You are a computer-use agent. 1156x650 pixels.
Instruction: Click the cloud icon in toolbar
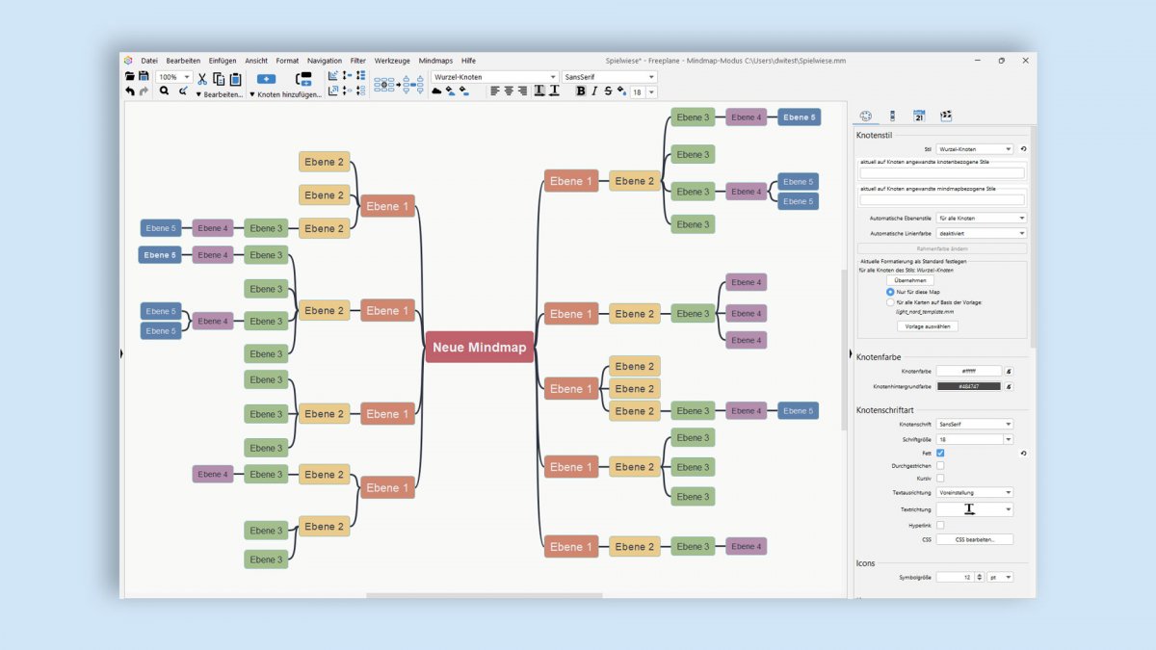[x=436, y=91]
